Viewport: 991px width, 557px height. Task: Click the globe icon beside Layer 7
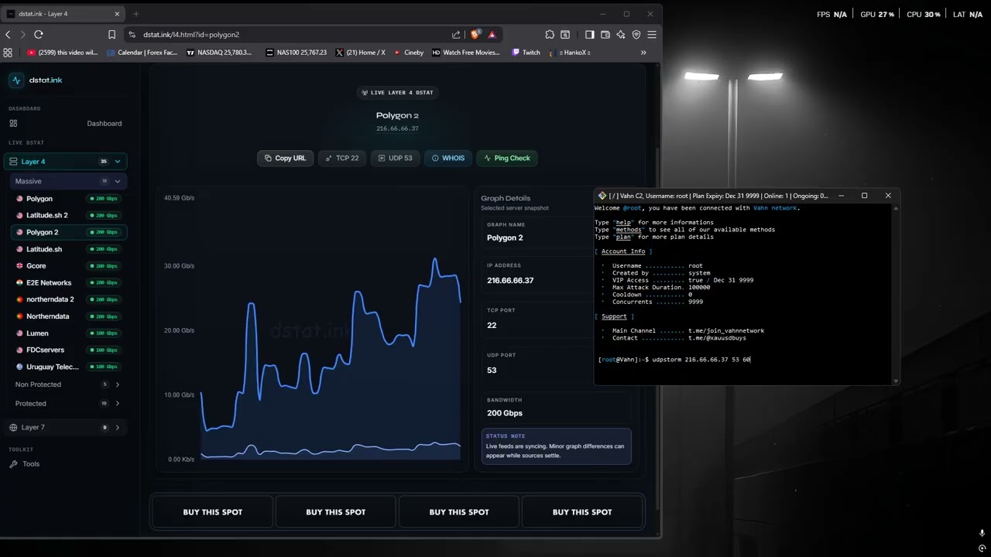tap(13, 427)
